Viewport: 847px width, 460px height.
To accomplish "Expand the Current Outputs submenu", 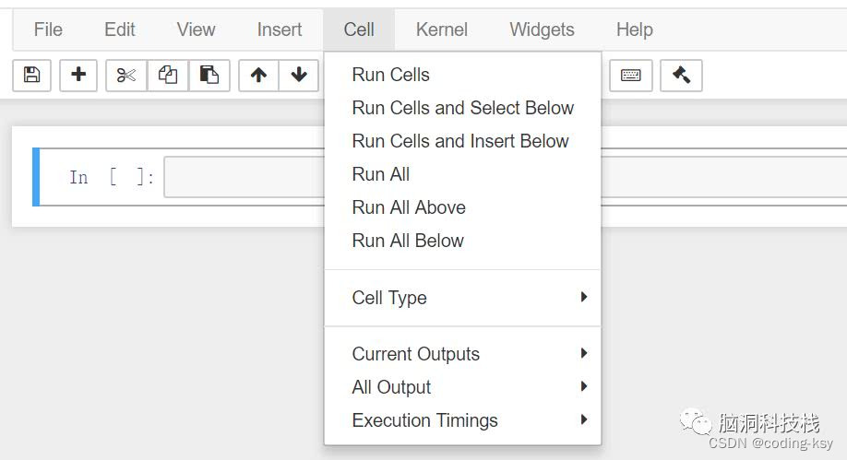I will [462, 354].
